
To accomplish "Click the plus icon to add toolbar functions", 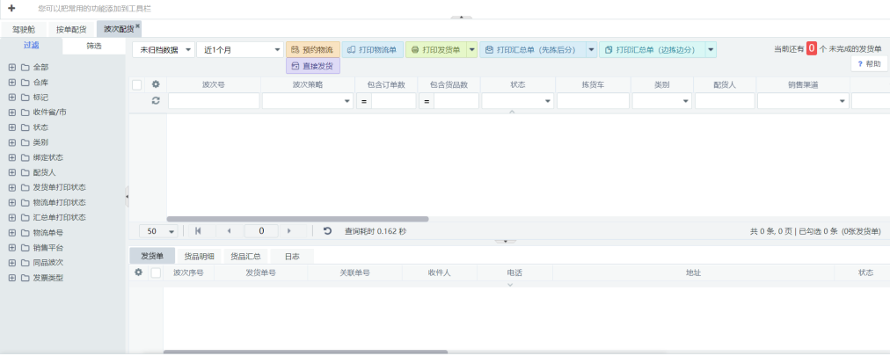I will pos(12,9).
